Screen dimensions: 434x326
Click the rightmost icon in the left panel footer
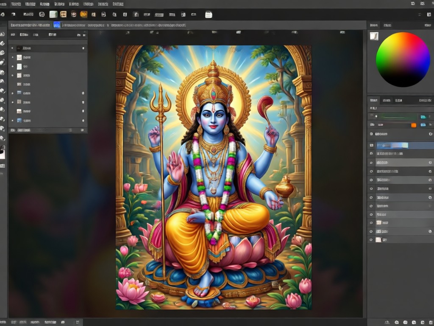82,130
